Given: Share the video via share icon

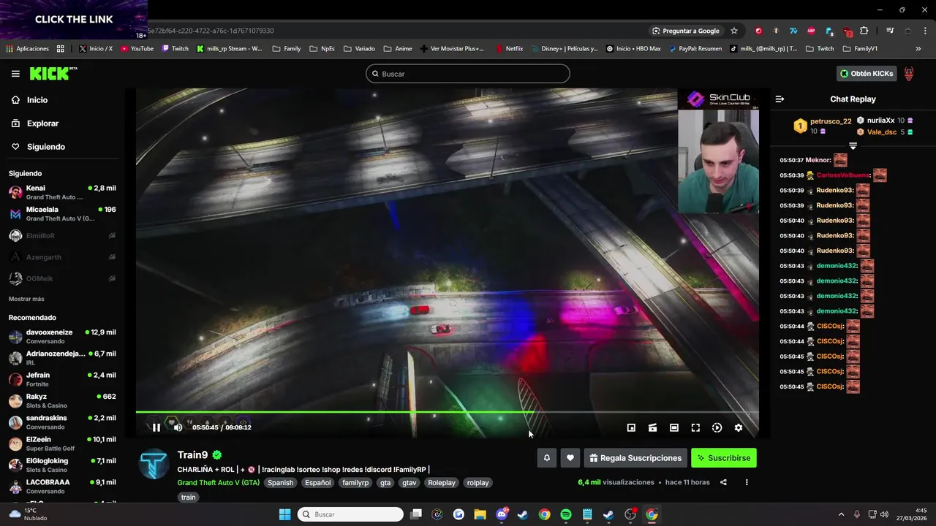Looking at the screenshot, I should tap(723, 482).
